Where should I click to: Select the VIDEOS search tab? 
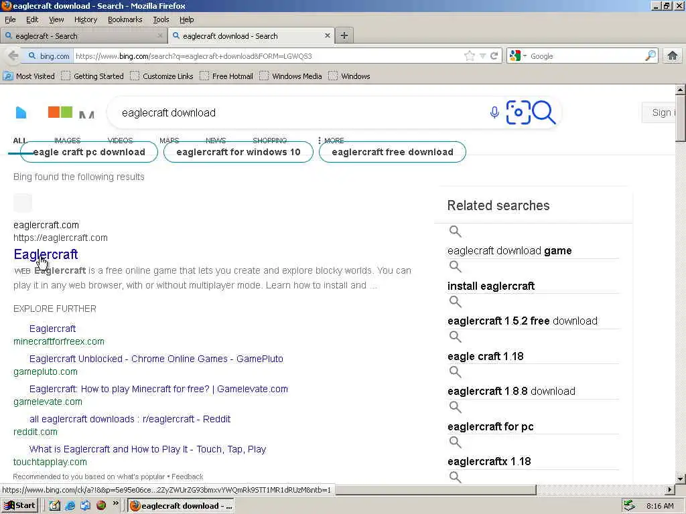[x=120, y=141]
